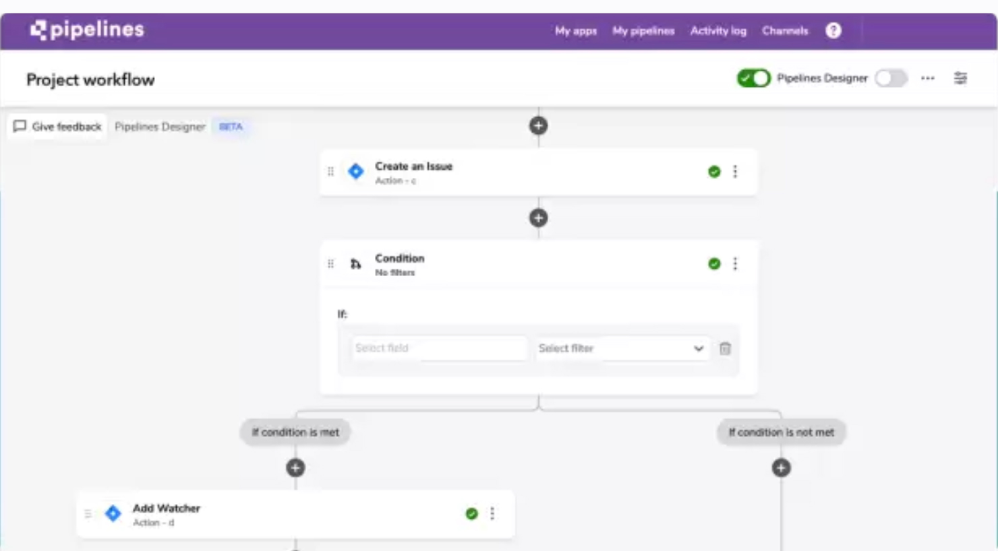Add step under If condition is met
Viewport: 998px width, 551px height.
(295, 467)
